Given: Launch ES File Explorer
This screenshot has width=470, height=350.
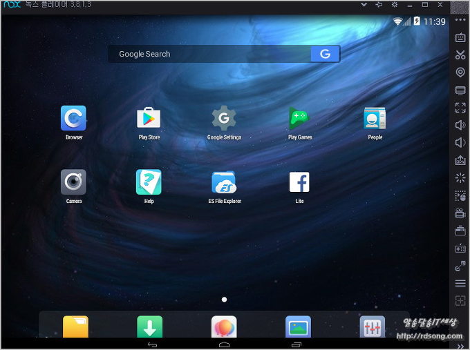Looking at the screenshot, I should click(x=224, y=182).
